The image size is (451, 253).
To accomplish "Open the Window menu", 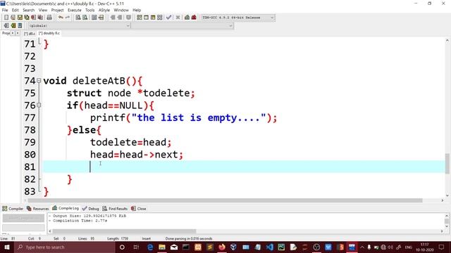I will pyautogui.click(x=121, y=10).
